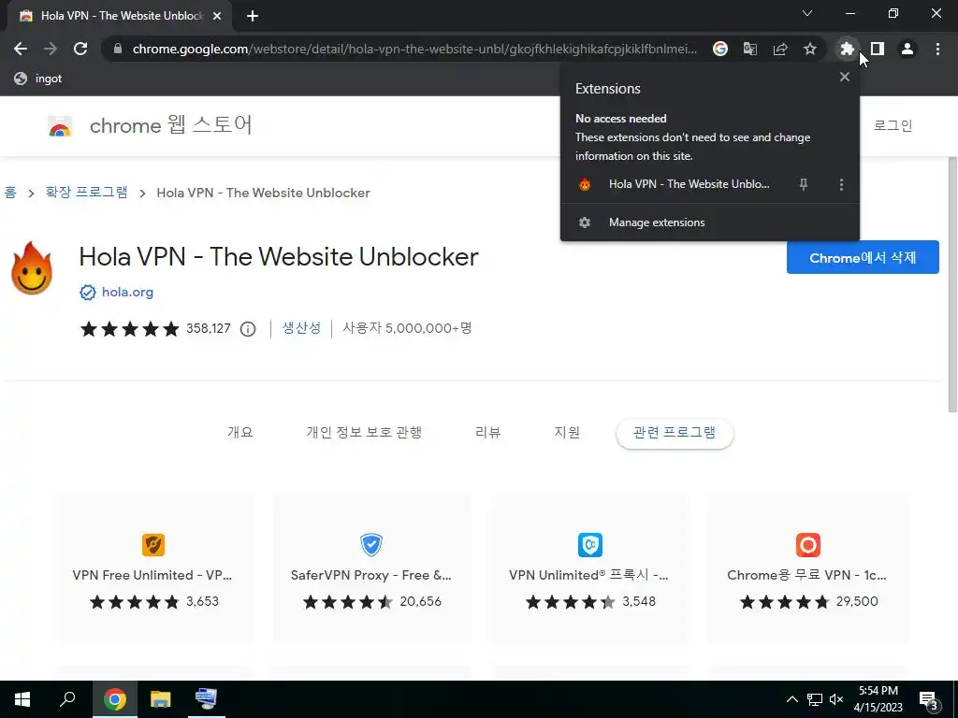This screenshot has height=718, width=958.
Task: Open the notification center icon
Action: [929, 700]
